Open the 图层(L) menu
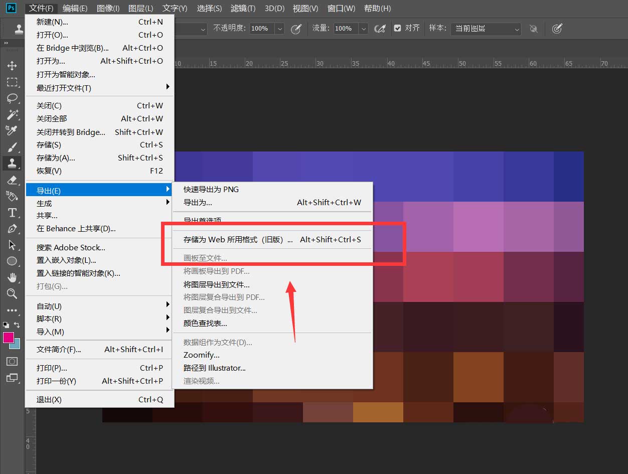 pyautogui.click(x=141, y=8)
